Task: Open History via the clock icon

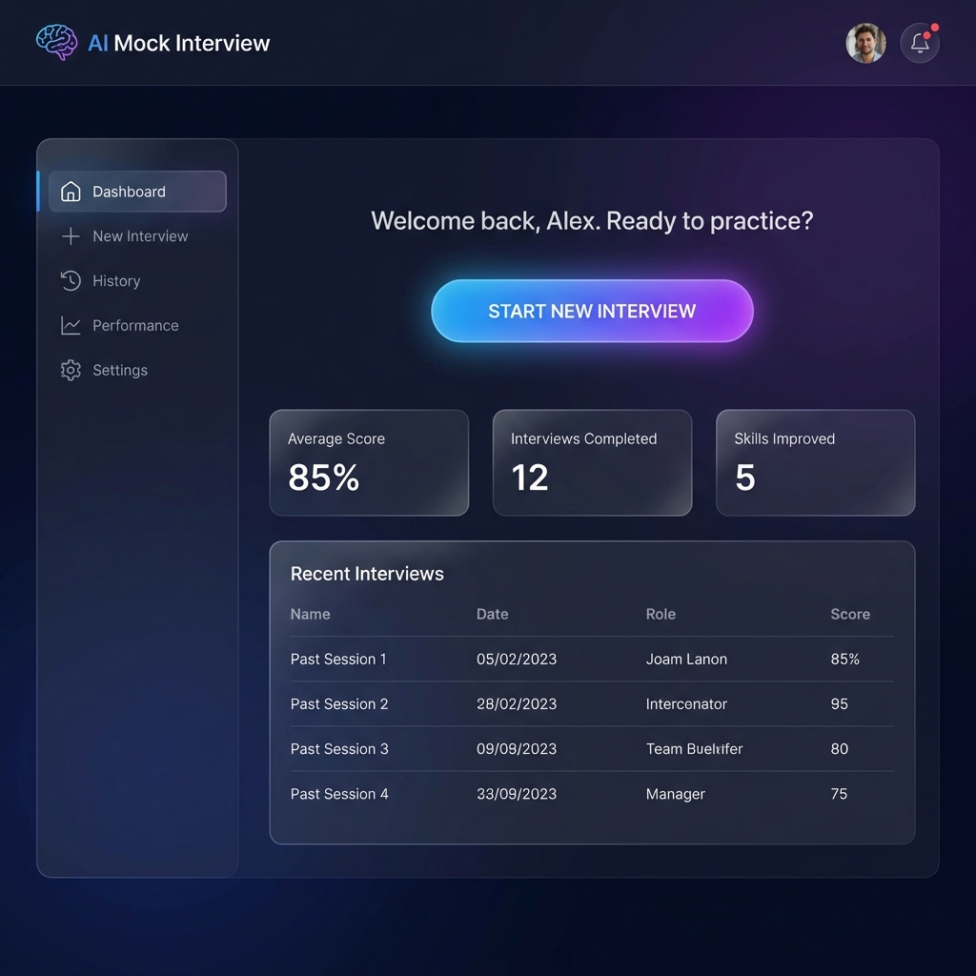Action: point(70,280)
